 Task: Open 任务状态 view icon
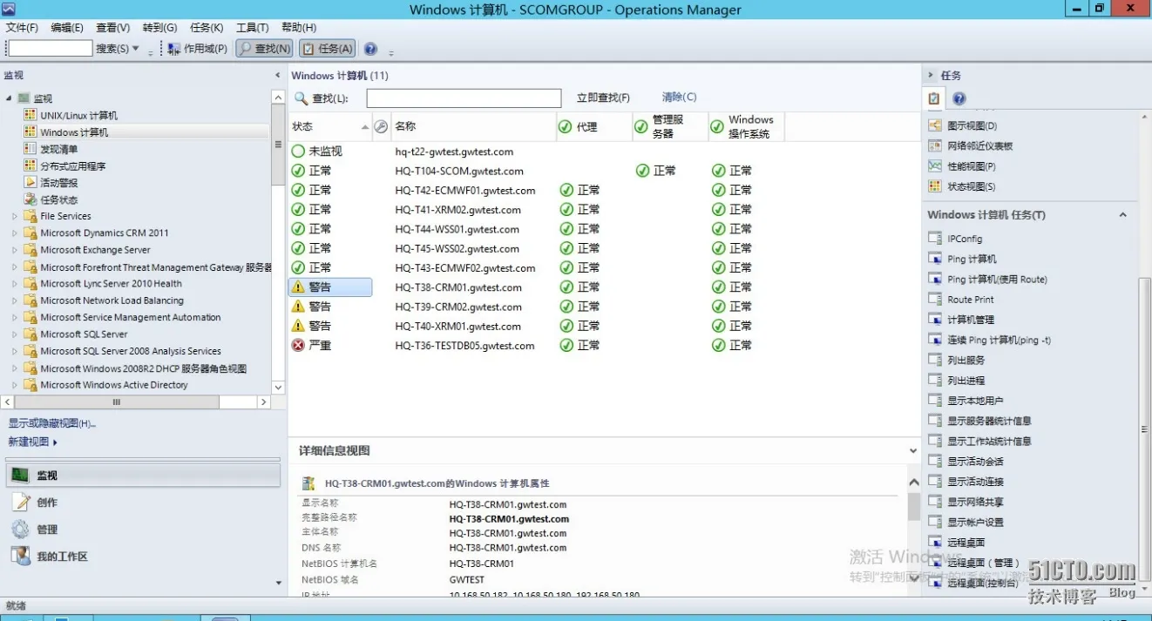pyautogui.click(x=30, y=199)
